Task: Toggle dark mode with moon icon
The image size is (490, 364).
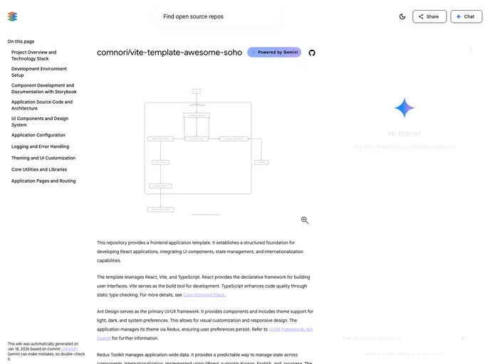Action: coord(402,16)
